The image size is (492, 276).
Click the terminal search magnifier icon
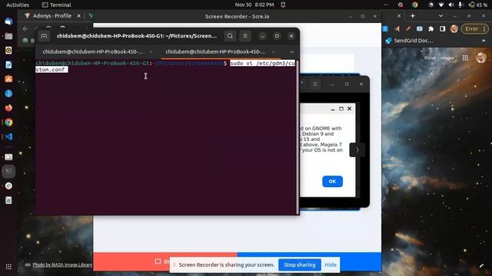(230, 36)
